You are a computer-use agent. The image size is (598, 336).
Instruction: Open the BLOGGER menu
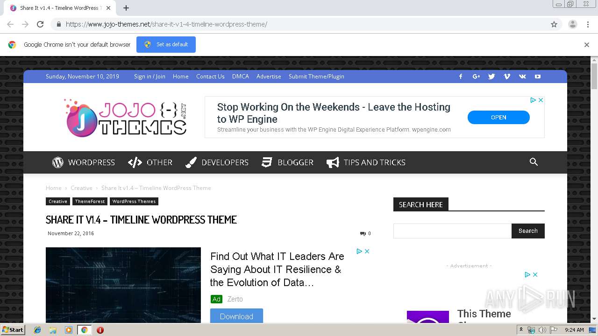coord(287,162)
